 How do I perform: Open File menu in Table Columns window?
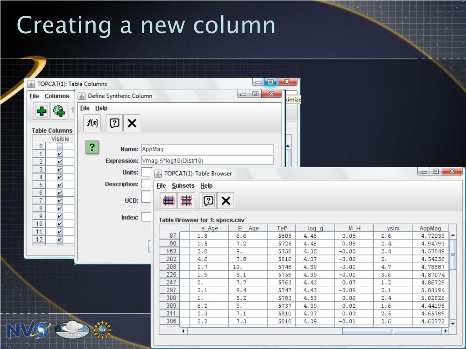[34, 96]
